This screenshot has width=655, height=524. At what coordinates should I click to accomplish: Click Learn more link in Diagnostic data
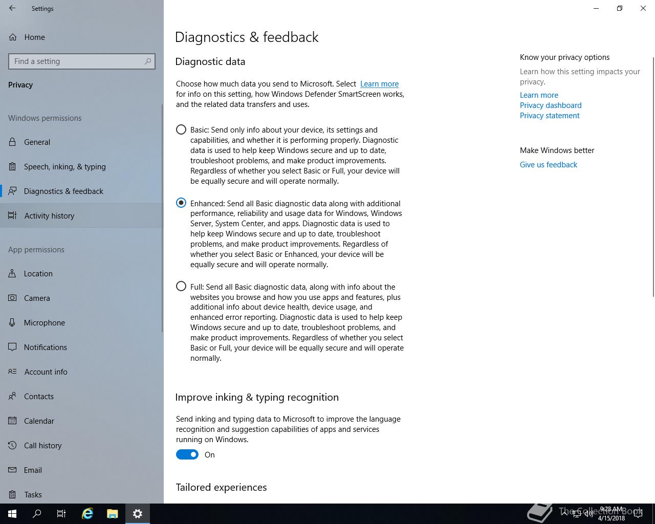pyautogui.click(x=379, y=84)
